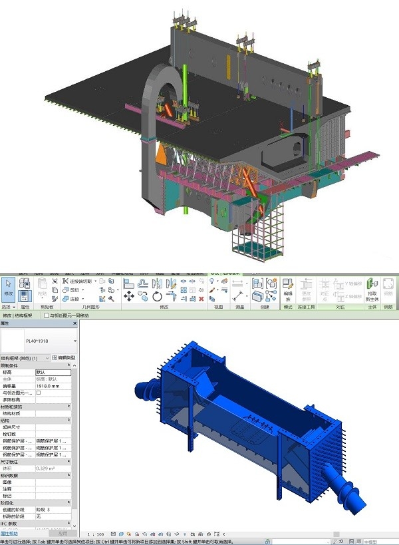
Task: Collapse the 限制条件 constraints section
Action: click(x=69, y=365)
